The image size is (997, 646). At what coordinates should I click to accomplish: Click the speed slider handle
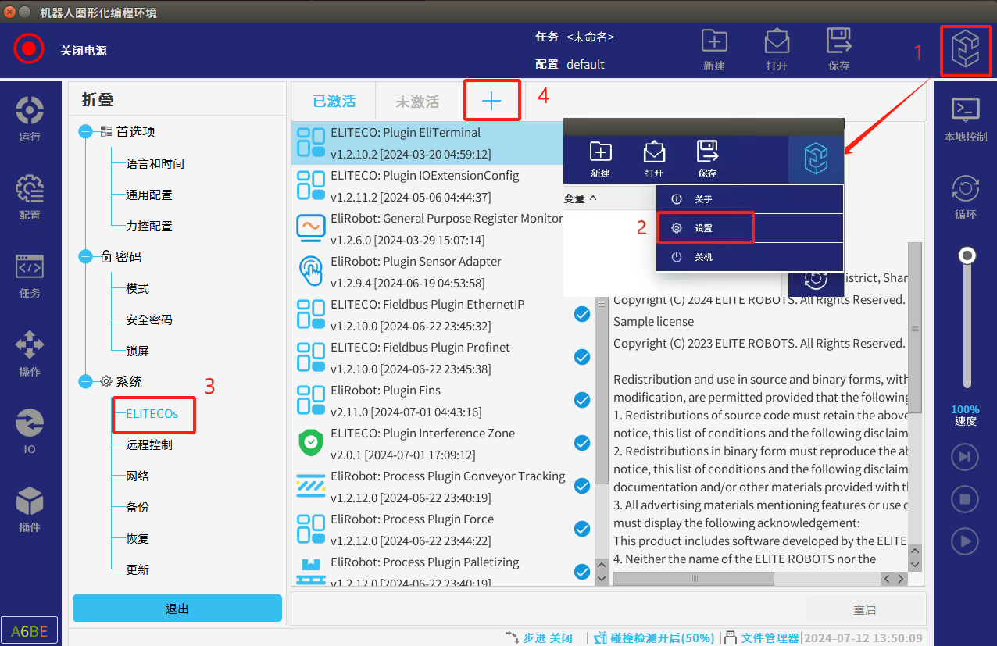[967, 255]
